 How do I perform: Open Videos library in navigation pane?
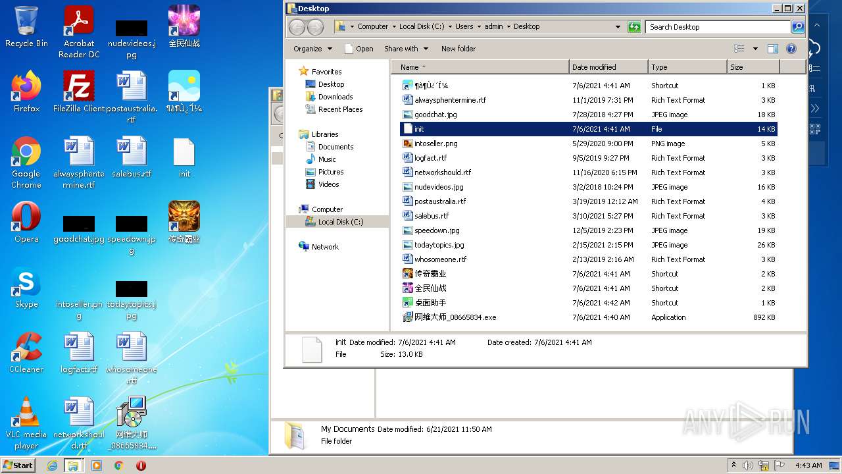pos(328,184)
